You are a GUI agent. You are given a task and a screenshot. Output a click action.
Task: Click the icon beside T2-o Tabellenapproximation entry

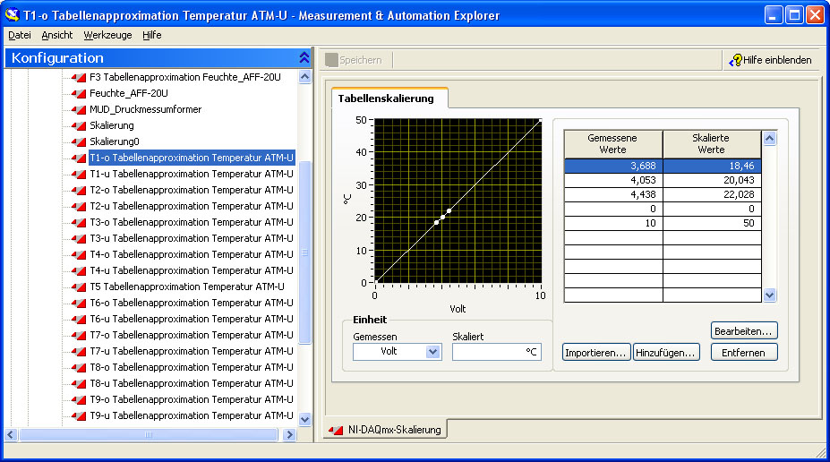78,191
